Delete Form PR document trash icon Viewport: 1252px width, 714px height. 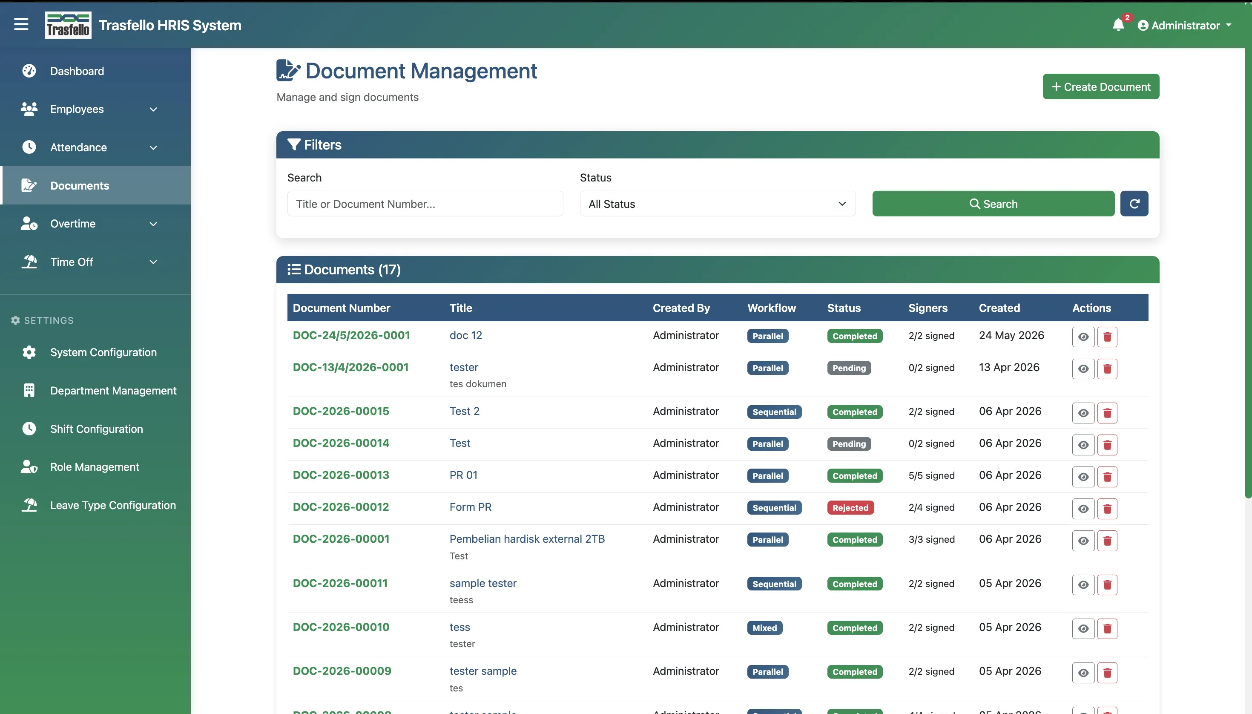click(1107, 509)
